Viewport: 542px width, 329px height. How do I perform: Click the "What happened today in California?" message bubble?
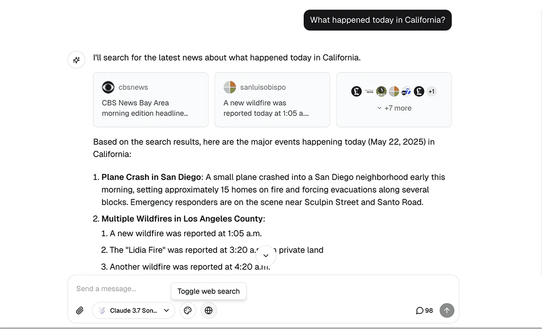click(x=377, y=20)
